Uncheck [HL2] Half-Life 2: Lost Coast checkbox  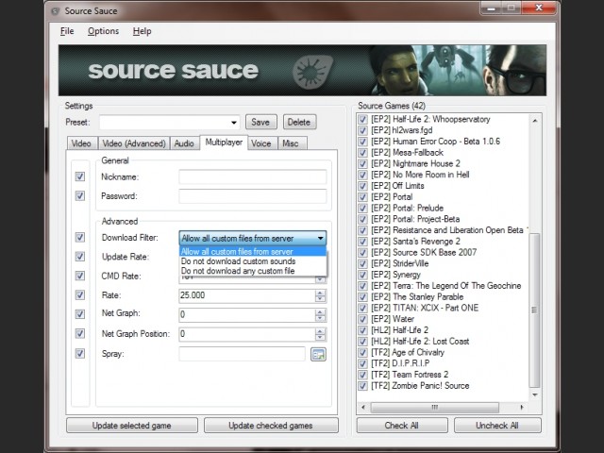pyautogui.click(x=362, y=342)
